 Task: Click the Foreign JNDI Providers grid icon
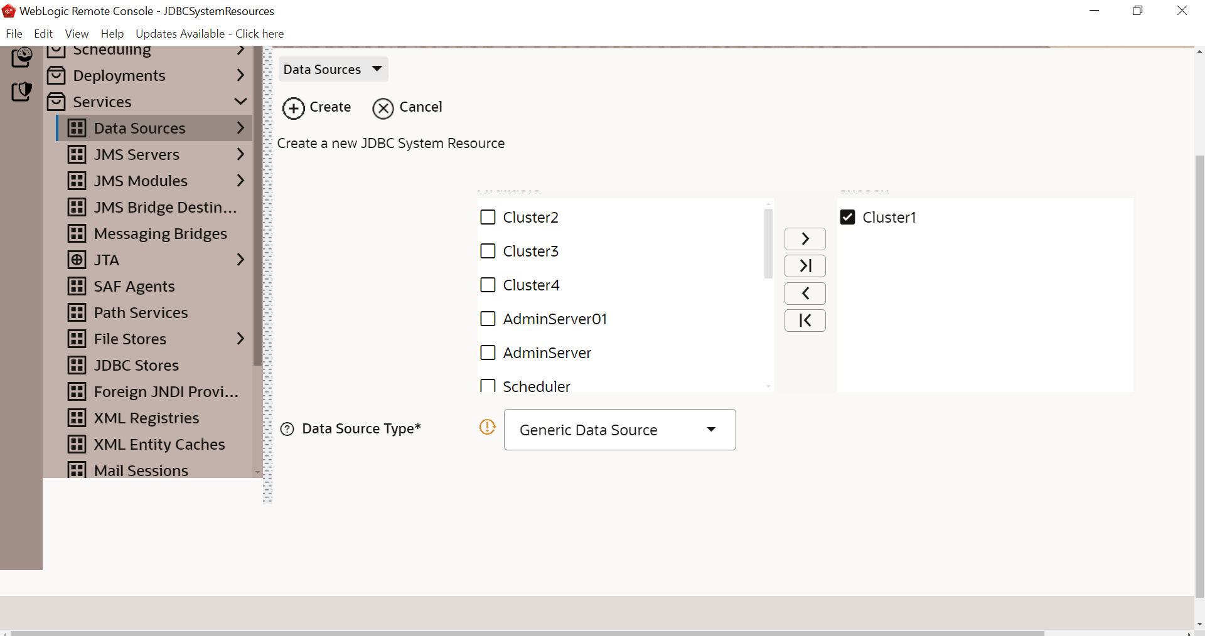pos(77,391)
